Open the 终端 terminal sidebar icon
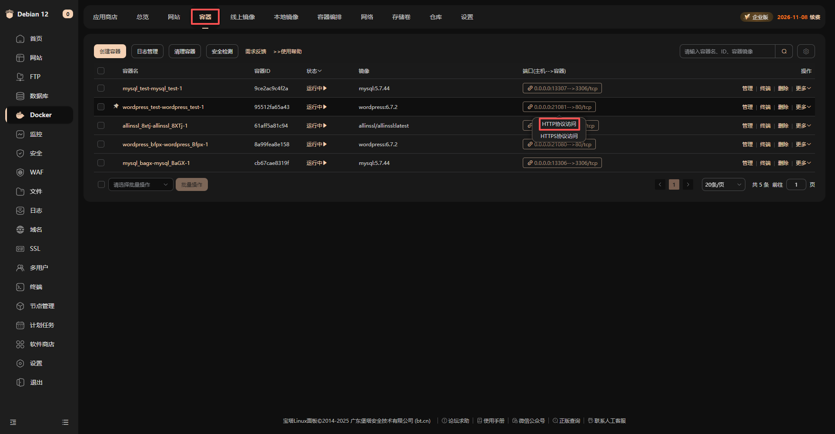This screenshot has width=835, height=434. pos(20,287)
